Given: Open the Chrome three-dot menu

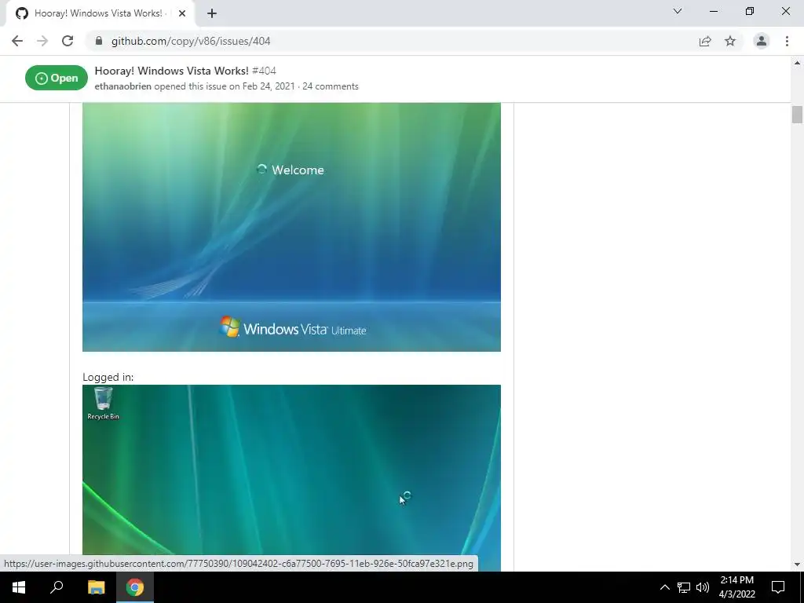Looking at the screenshot, I should click(x=787, y=41).
